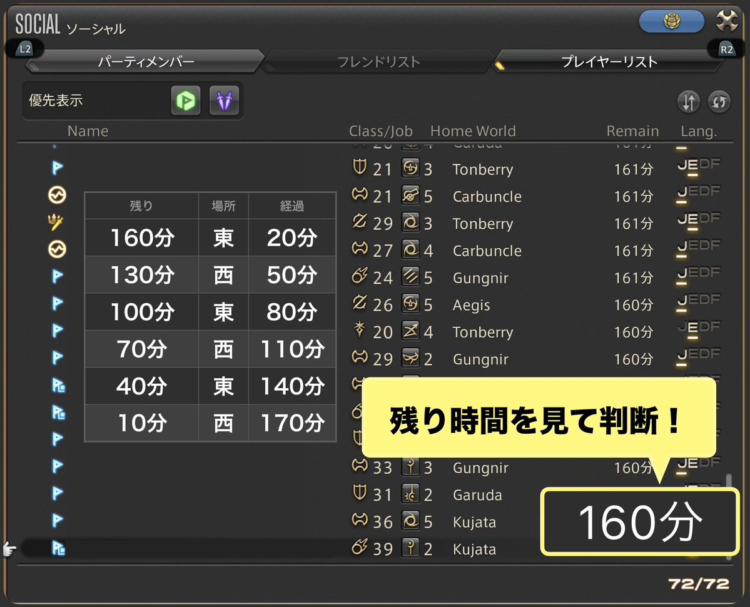Image resolution: width=750 pixels, height=607 pixels.
Task: Click the crown status icon in the left column
Action: 56,222
